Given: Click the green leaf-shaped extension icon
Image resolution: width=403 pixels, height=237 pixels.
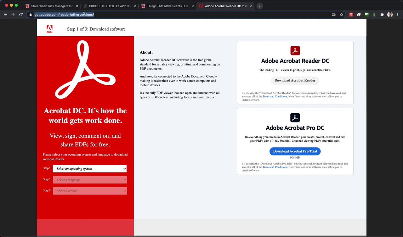Looking at the screenshot, I should click(374, 14).
